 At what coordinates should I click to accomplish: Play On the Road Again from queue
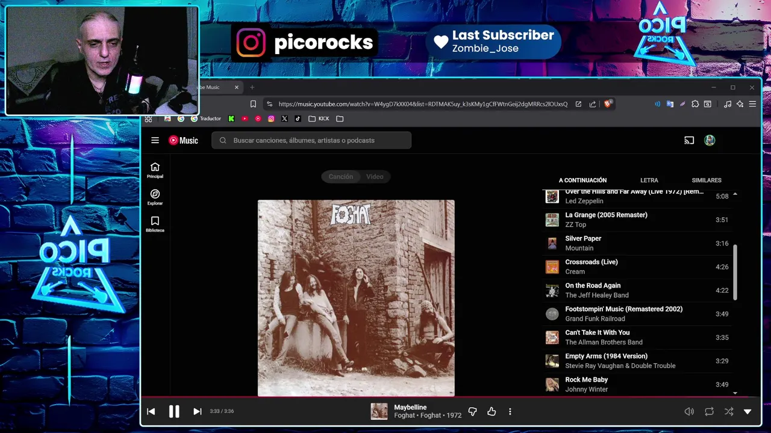637,290
